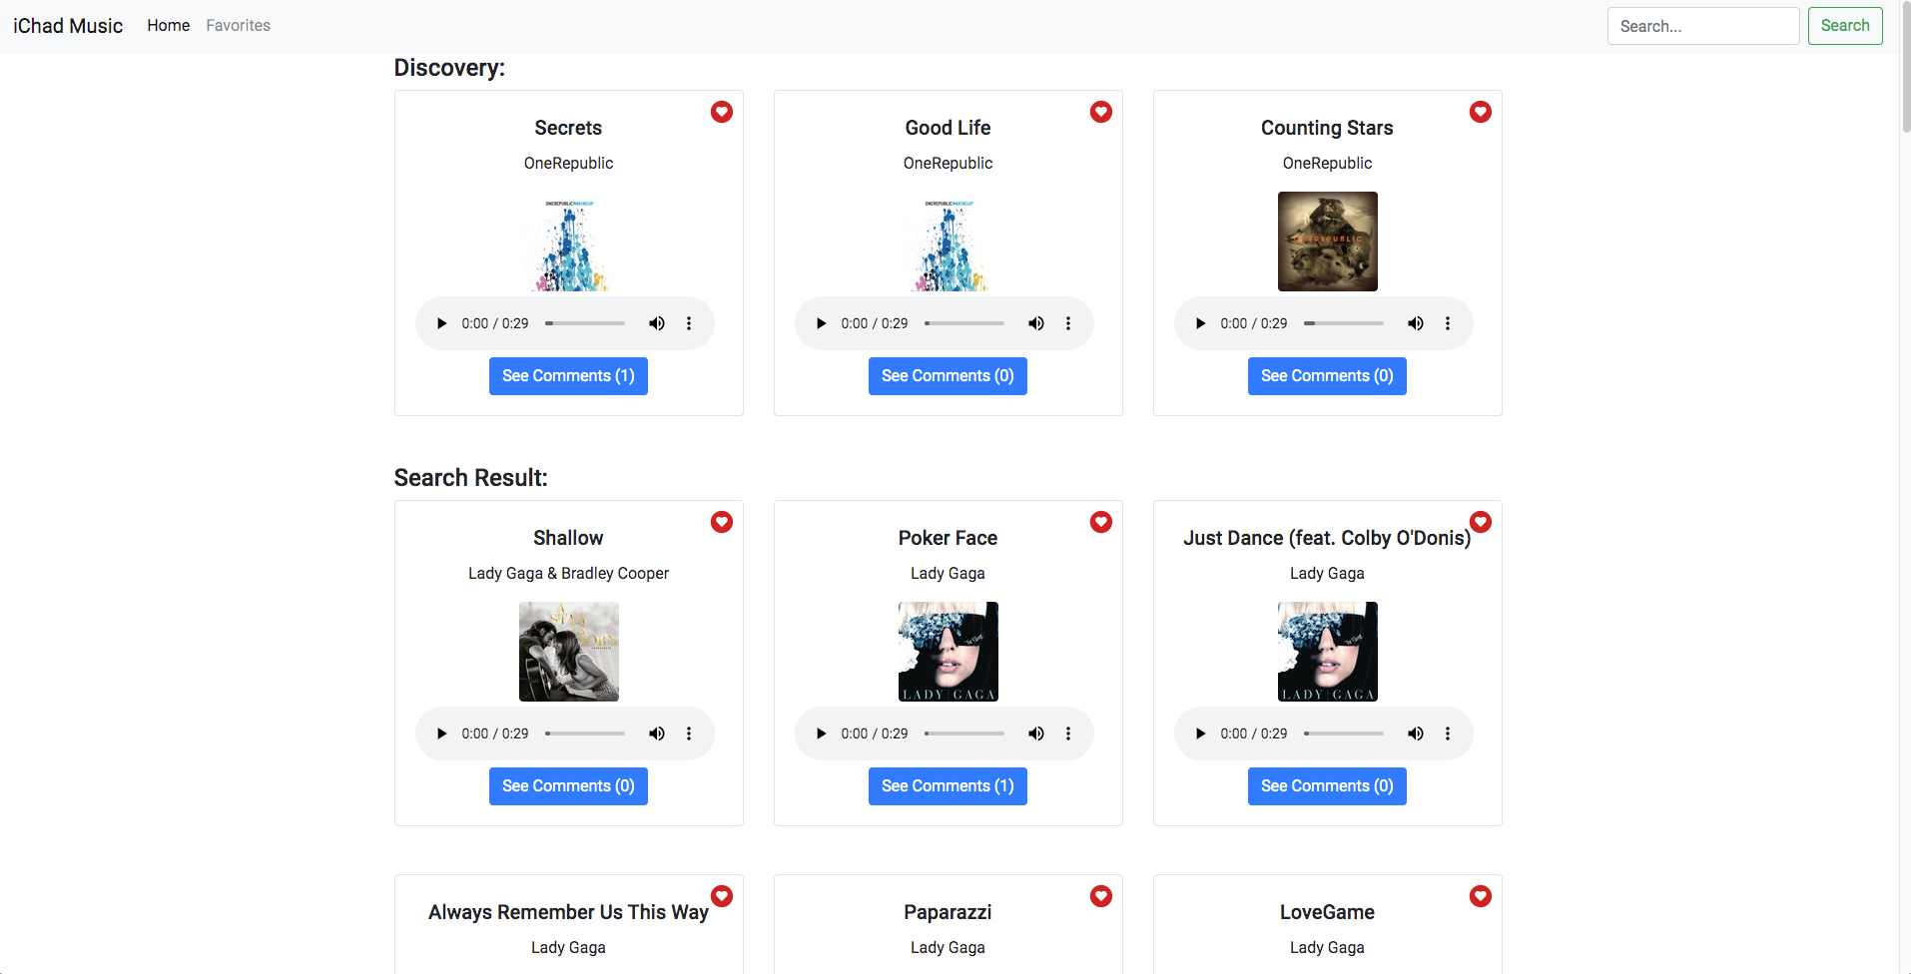Play the "Secrets" audio track

point(441,322)
